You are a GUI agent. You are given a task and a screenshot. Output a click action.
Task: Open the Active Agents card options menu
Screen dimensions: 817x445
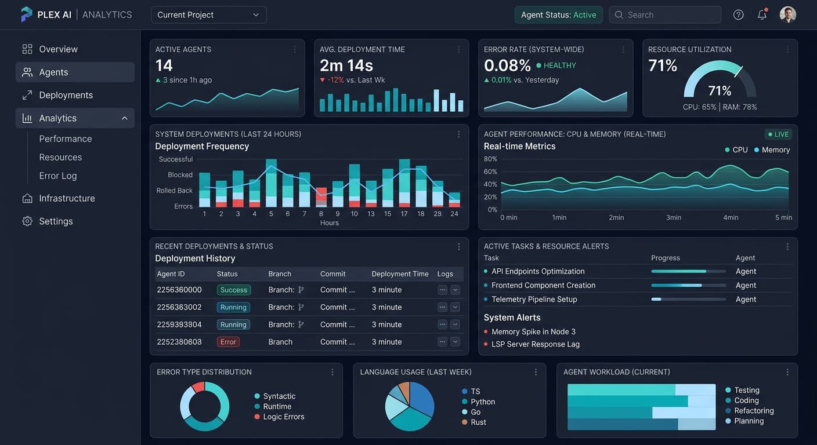(x=295, y=49)
